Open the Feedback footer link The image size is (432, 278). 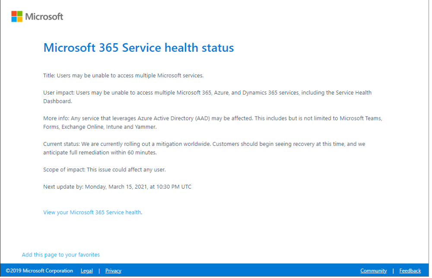(410, 271)
